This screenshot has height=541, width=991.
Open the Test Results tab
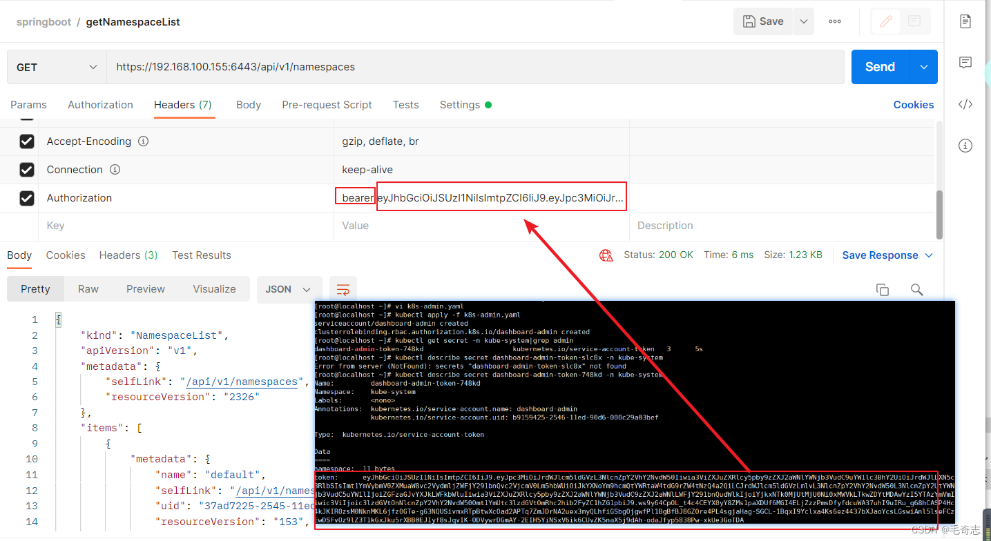pyautogui.click(x=202, y=255)
